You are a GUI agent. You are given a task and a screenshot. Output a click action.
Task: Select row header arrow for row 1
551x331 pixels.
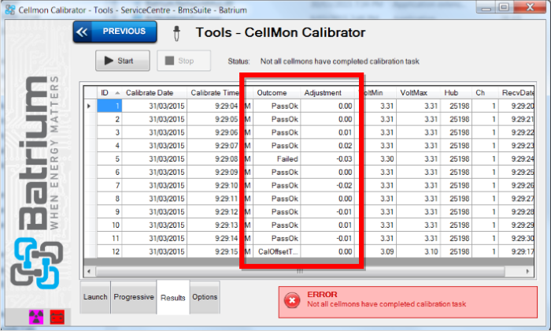tap(91, 106)
